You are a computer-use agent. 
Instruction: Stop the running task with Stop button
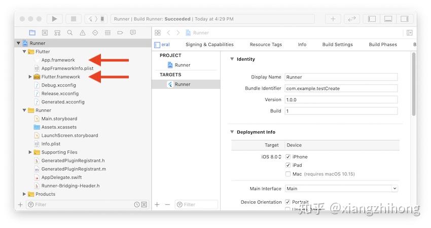(74, 19)
